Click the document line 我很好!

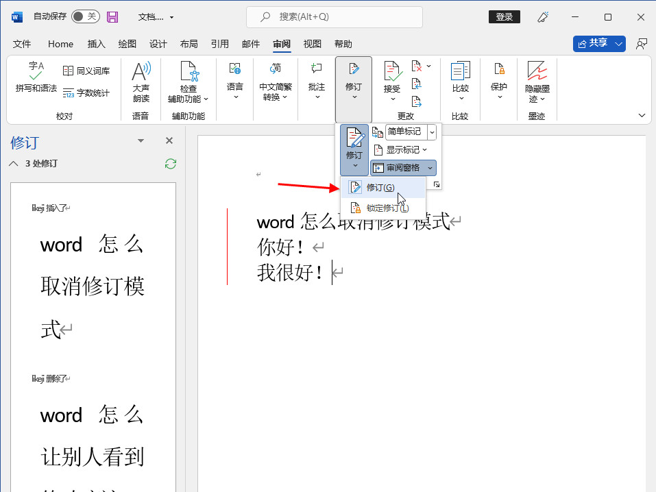pyautogui.click(x=300, y=272)
